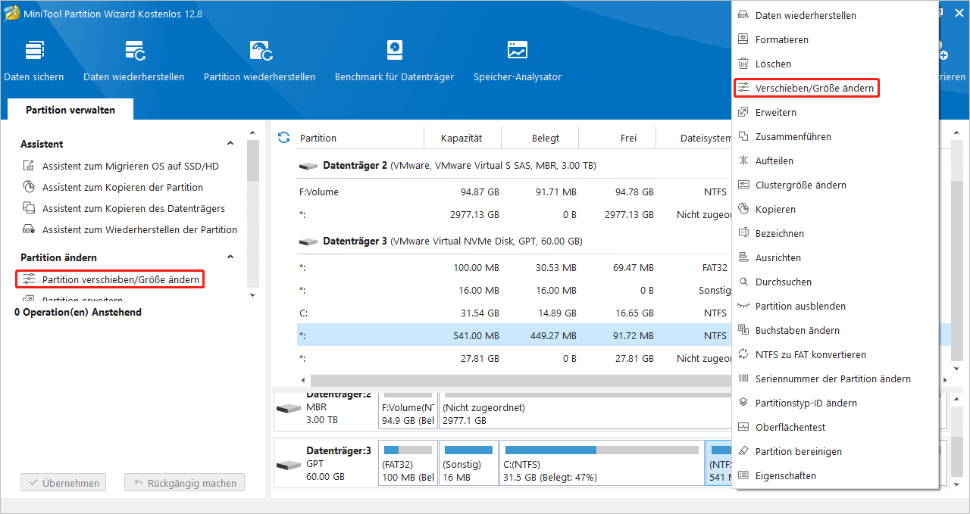Viewport: 970px width, 514px height.
Task: Click scroll-left arrow of partition table
Action: coord(304,380)
